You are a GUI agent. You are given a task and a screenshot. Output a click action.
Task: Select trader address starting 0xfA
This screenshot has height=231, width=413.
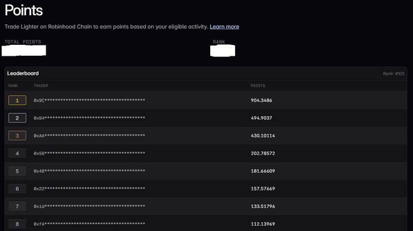pyautogui.click(x=89, y=224)
